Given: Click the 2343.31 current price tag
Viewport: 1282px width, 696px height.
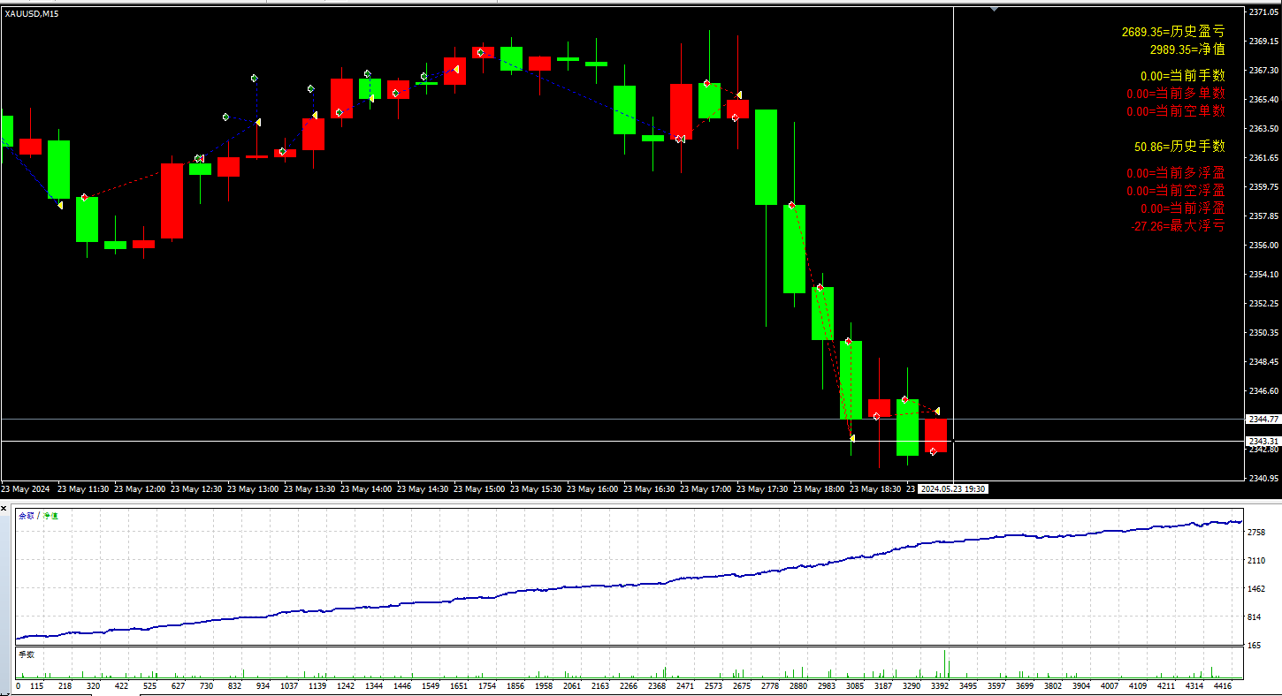Looking at the screenshot, I should coord(1263,441).
